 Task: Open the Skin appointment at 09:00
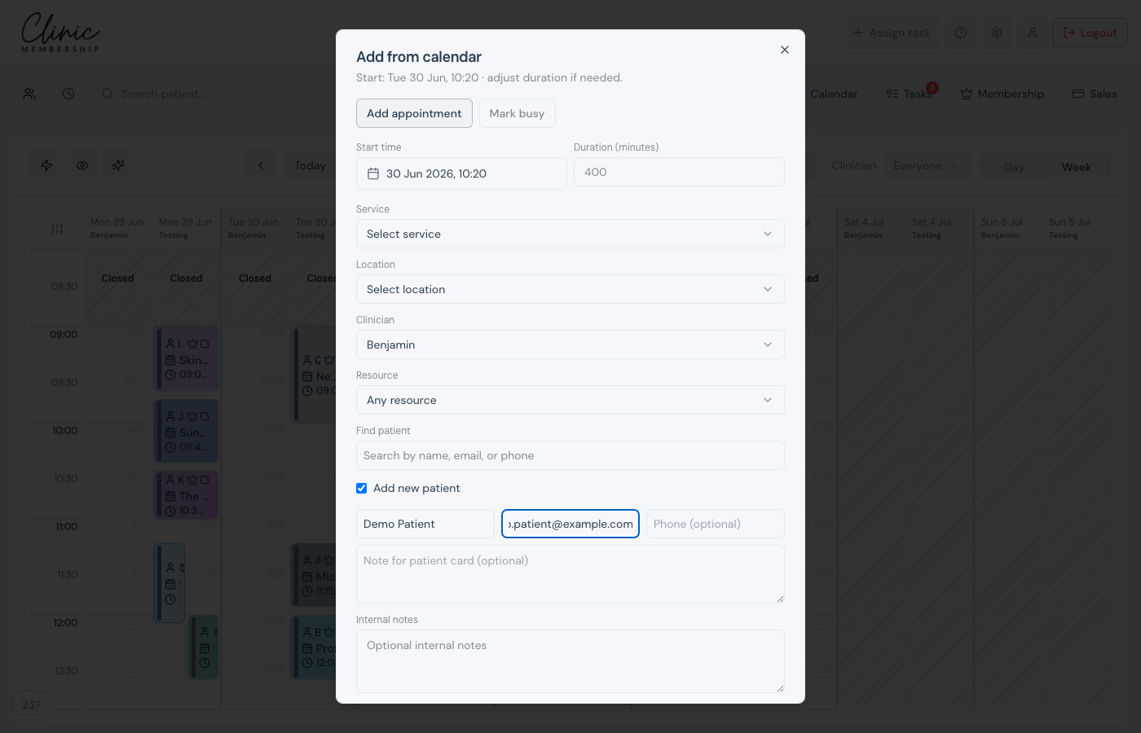(x=187, y=359)
